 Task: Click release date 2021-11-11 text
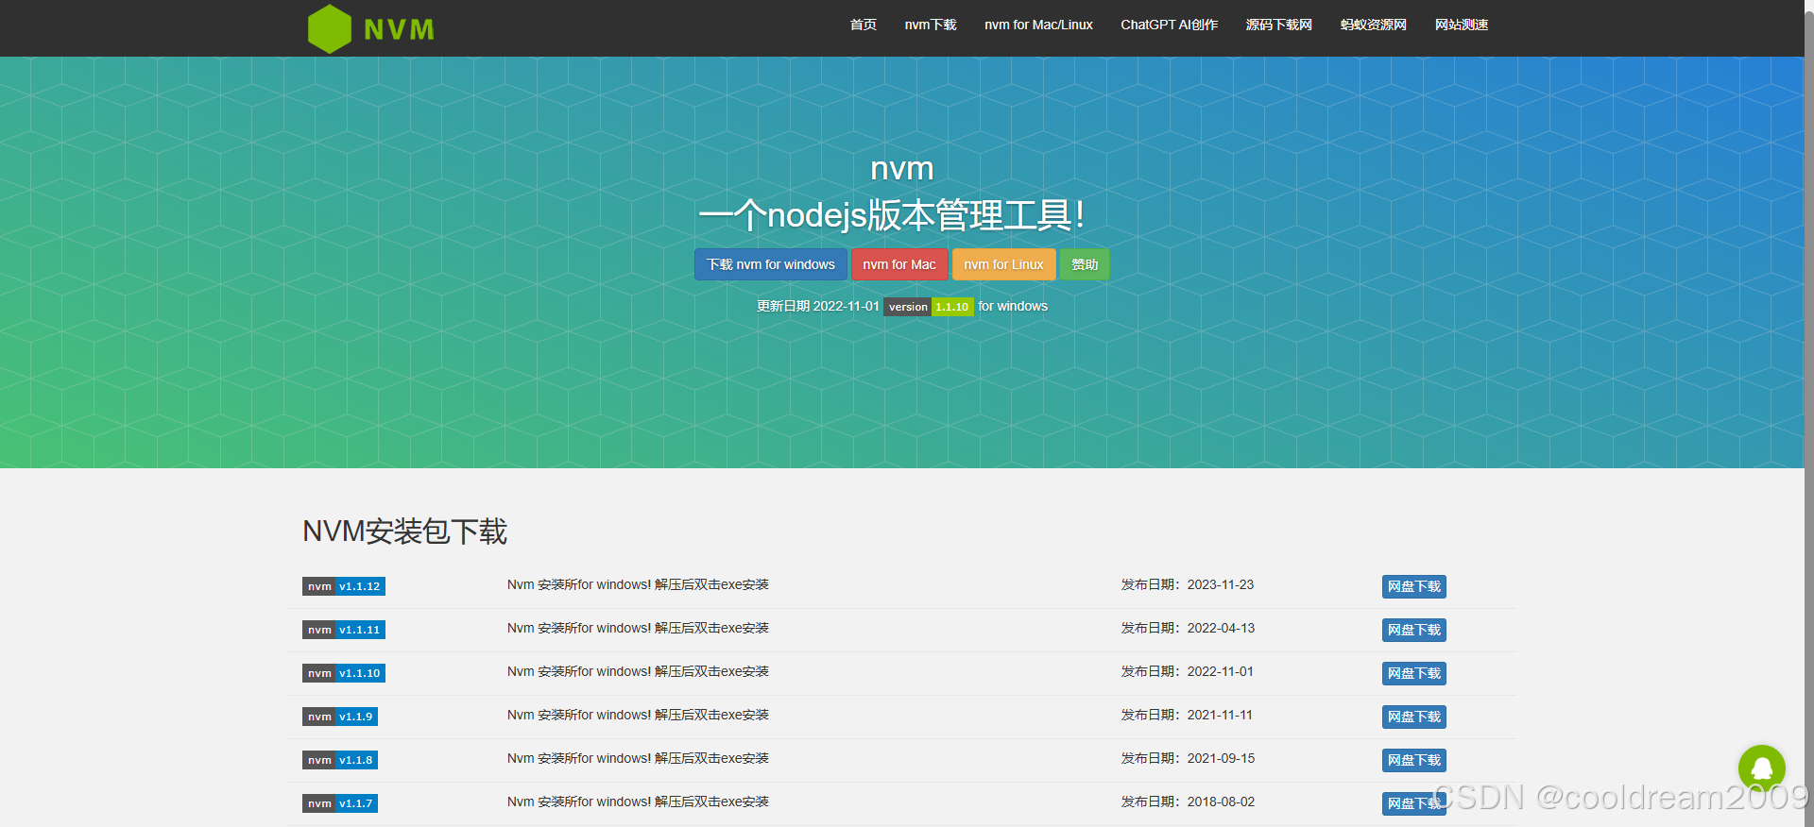point(1187,715)
